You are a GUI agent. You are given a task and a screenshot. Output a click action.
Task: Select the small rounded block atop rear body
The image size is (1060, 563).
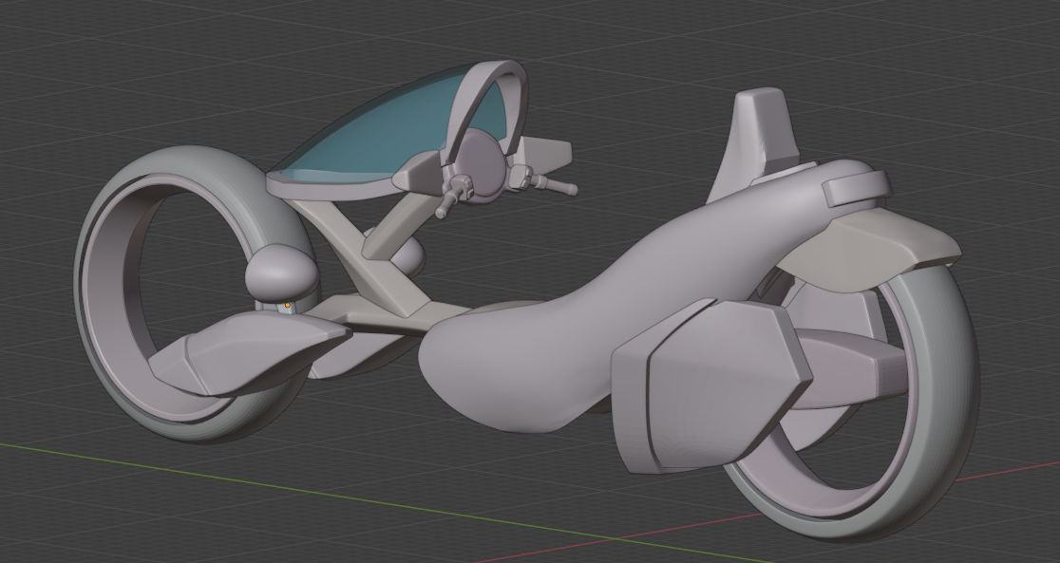point(857,187)
